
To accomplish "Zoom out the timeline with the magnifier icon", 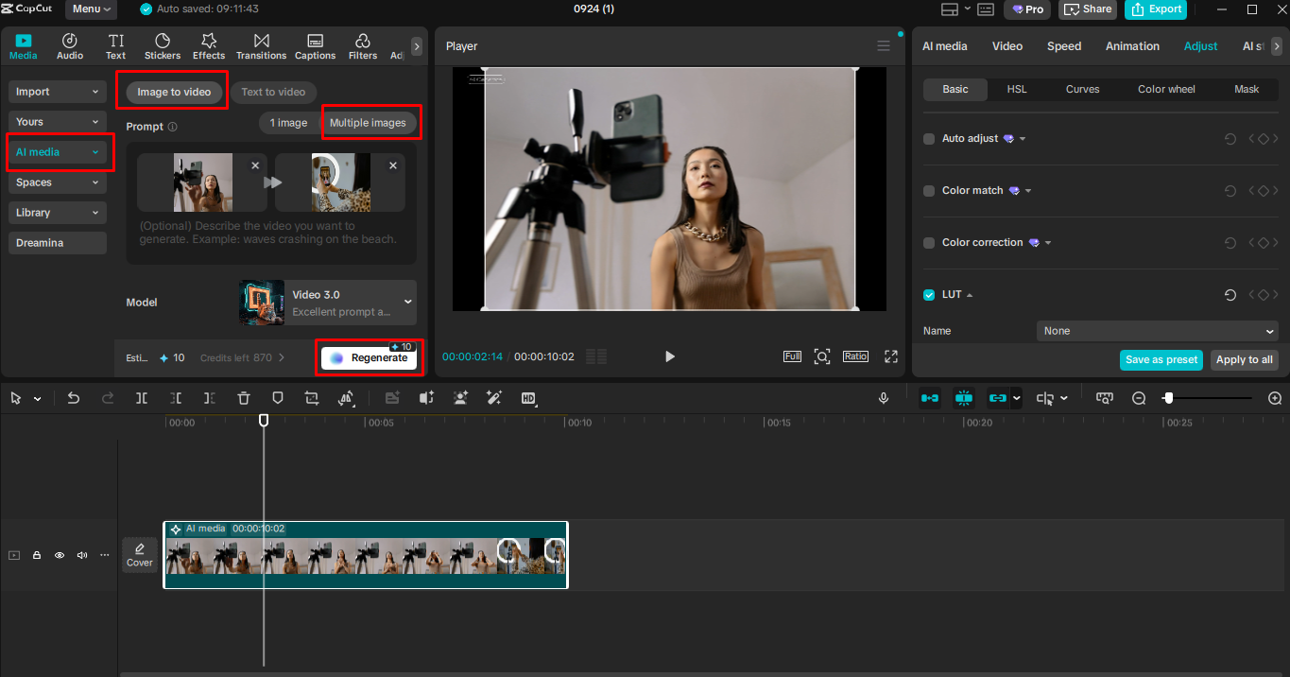I will click(1139, 398).
